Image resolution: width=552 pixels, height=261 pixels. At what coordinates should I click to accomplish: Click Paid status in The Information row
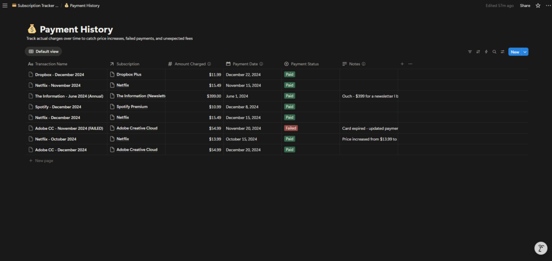point(289,96)
